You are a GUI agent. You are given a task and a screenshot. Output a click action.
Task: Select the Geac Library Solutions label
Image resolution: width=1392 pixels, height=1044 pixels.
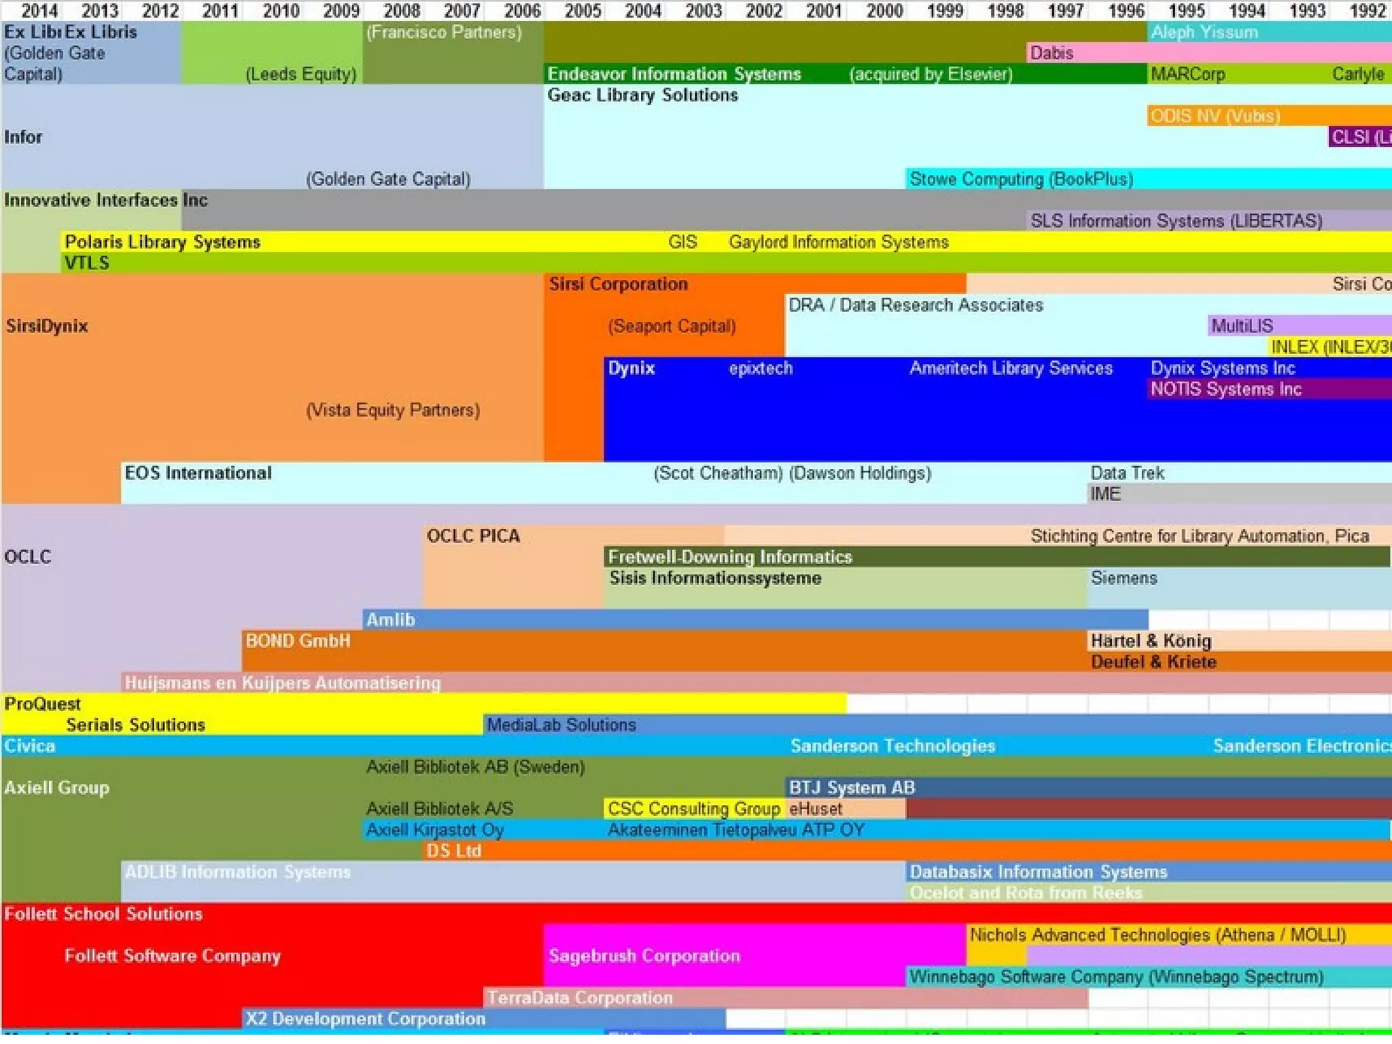(642, 95)
